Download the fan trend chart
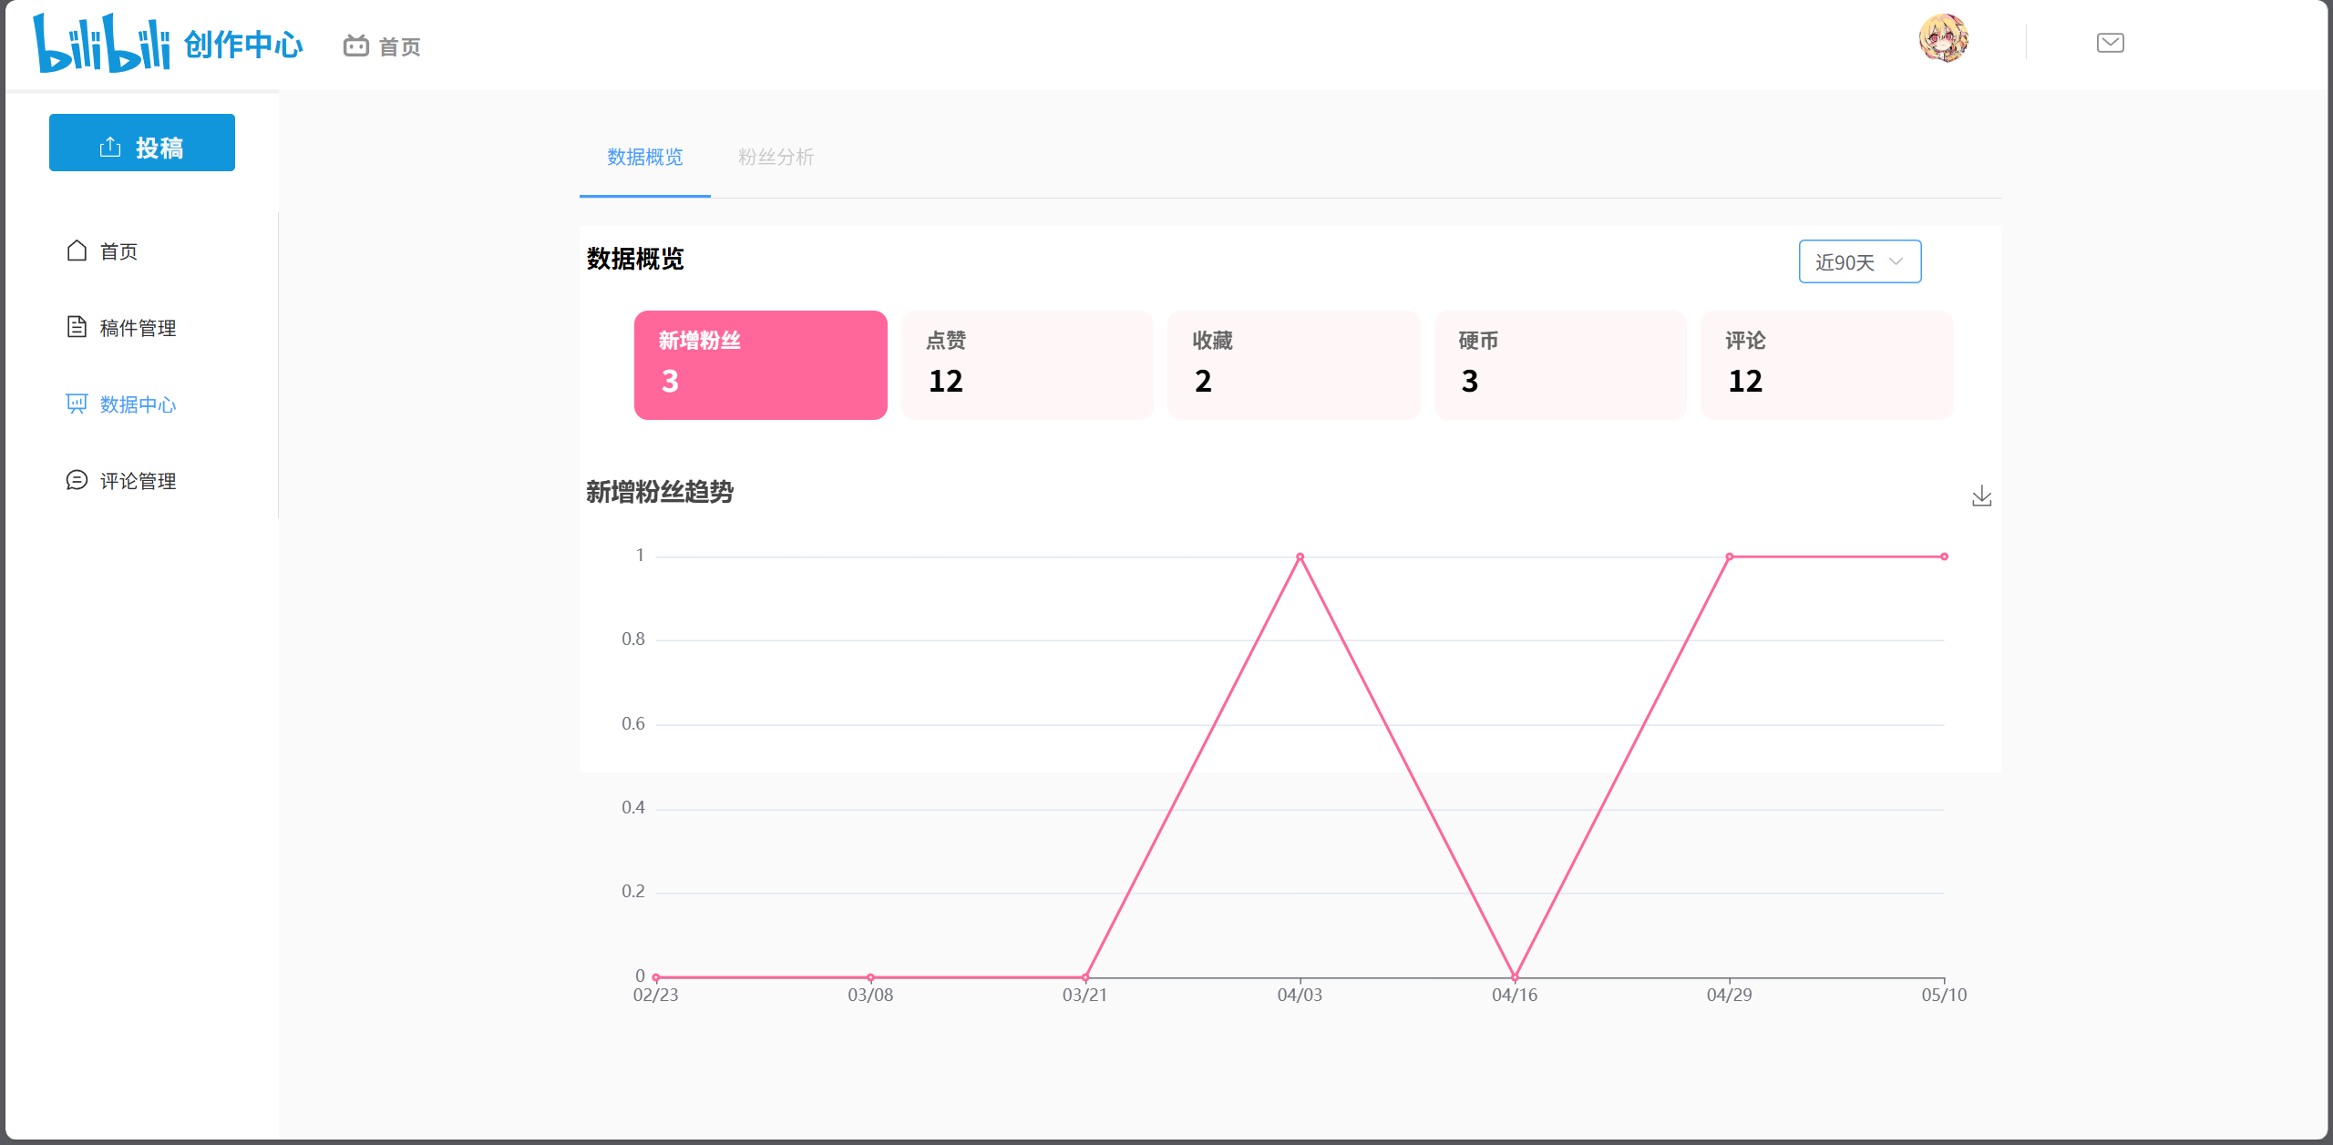 [x=1981, y=496]
